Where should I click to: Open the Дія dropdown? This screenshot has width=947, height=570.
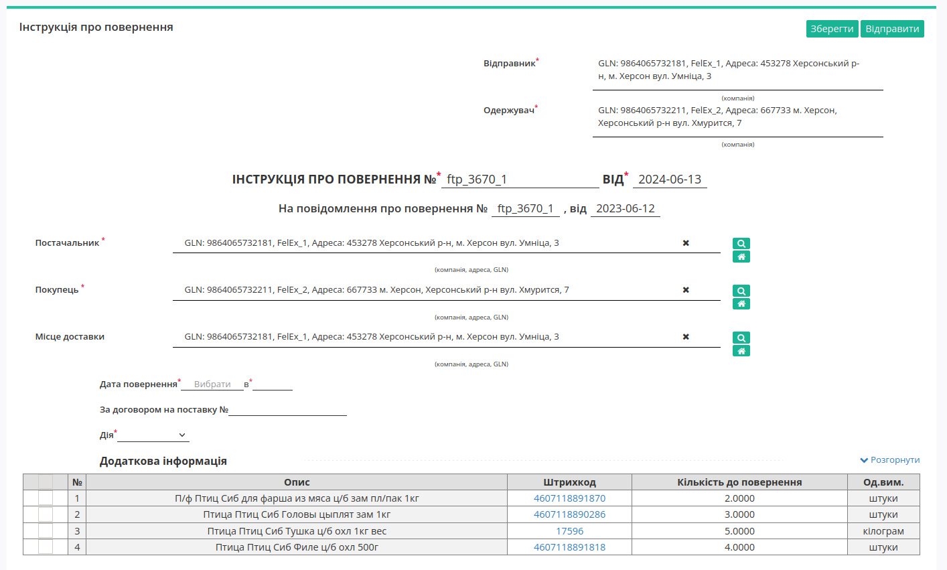click(x=153, y=435)
